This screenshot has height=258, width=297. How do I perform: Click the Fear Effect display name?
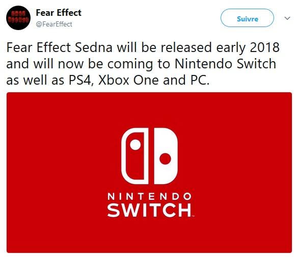(x=59, y=13)
